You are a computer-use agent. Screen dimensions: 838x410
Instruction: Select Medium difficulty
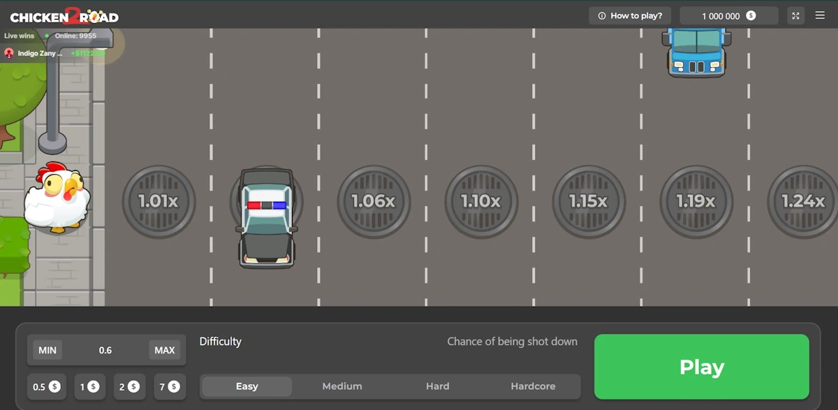(342, 386)
